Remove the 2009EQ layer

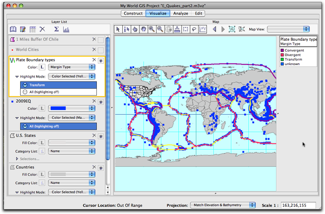94,101
